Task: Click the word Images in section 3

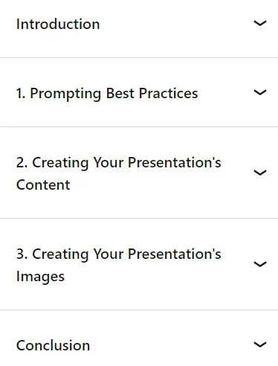Action: [x=40, y=277]
